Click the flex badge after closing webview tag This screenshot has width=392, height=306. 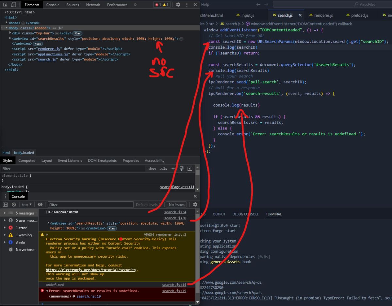38,44
